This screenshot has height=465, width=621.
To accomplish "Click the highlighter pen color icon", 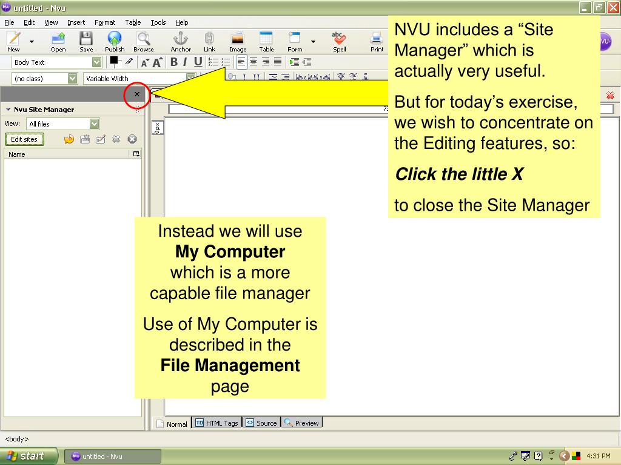I will [x=129, y=61].
